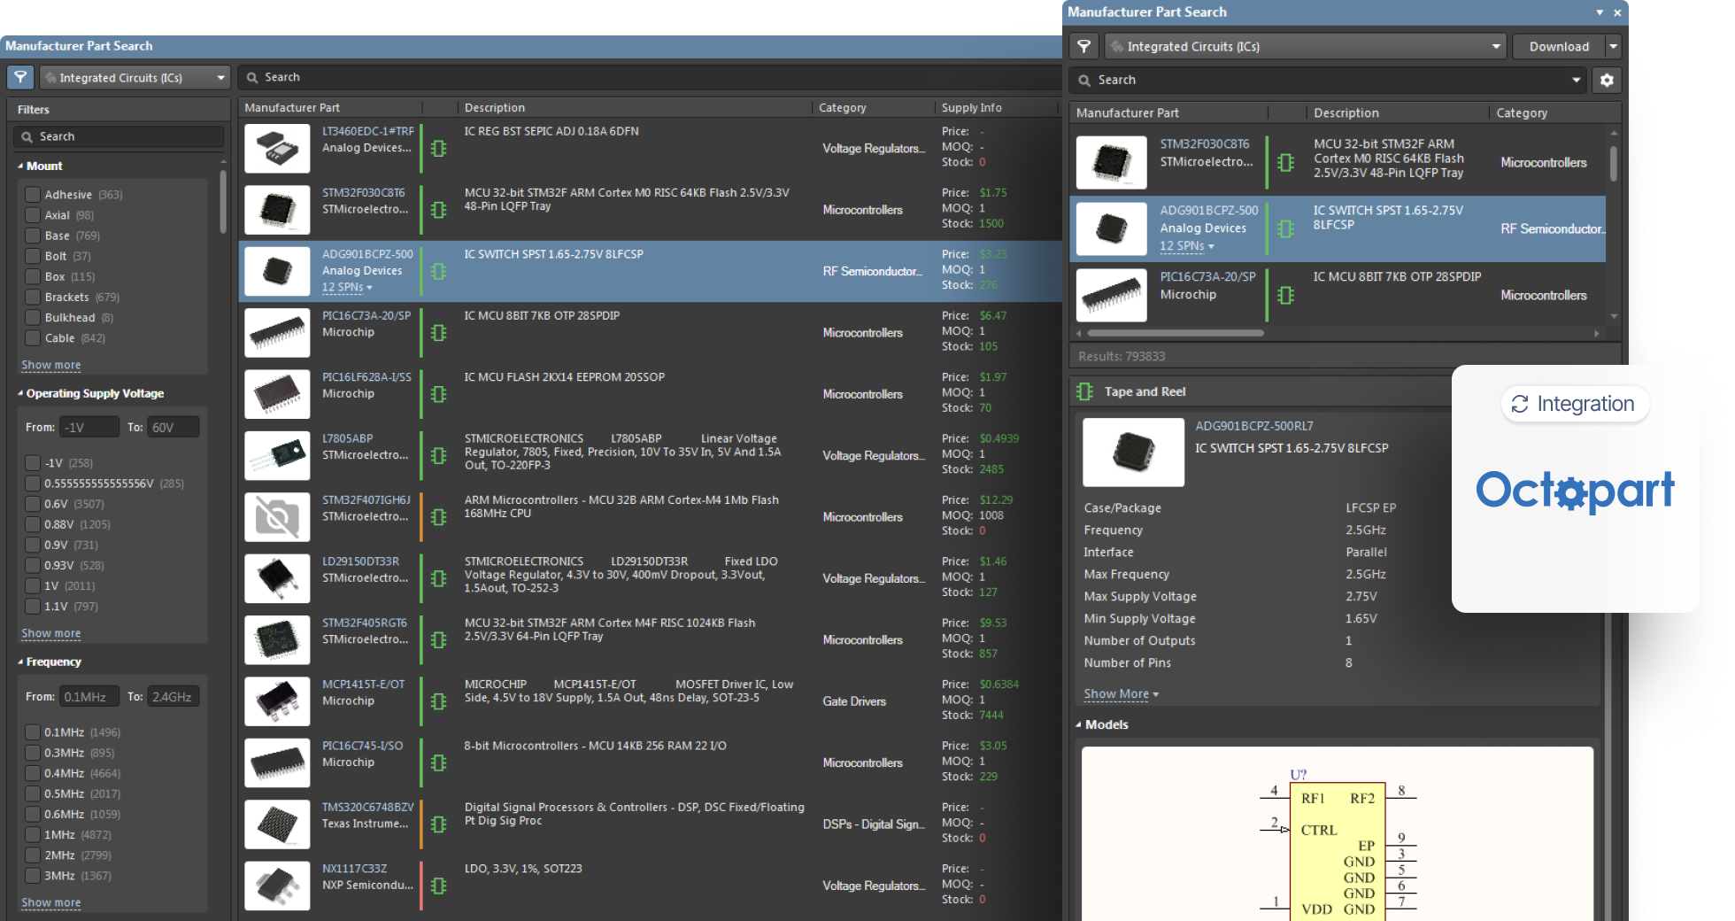Enable the 0.6V voltage checkbox

point(33,504)
